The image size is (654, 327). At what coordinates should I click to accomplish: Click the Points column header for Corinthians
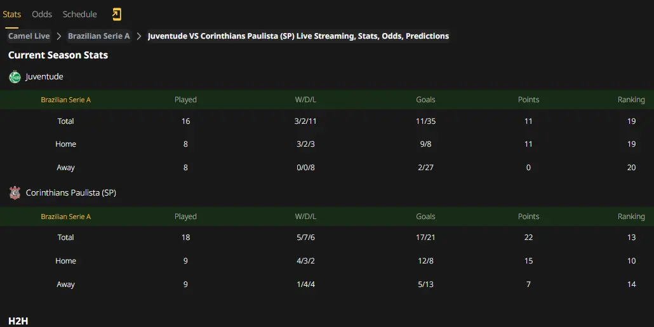pyautogui.click(x=528, y=217)
